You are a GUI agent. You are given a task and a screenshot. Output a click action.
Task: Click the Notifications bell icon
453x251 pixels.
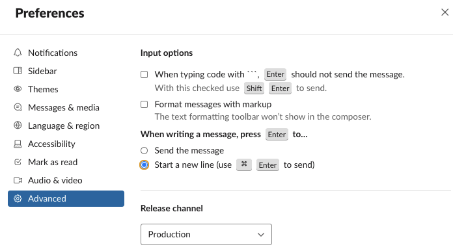point(18,53)
